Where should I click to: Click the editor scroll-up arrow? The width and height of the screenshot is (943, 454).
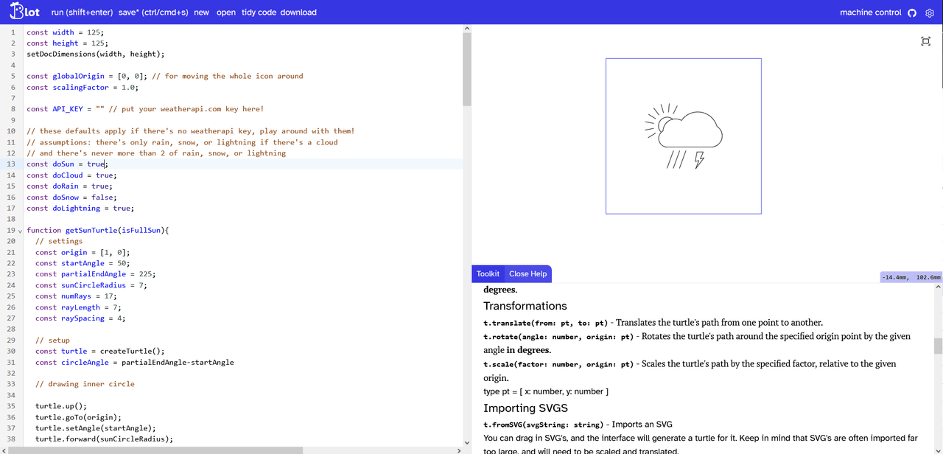click(x=466, y=29)
